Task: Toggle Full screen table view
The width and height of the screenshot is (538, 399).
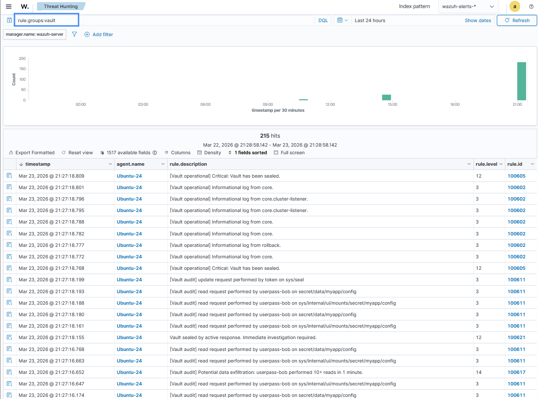Action: point(289,153)
